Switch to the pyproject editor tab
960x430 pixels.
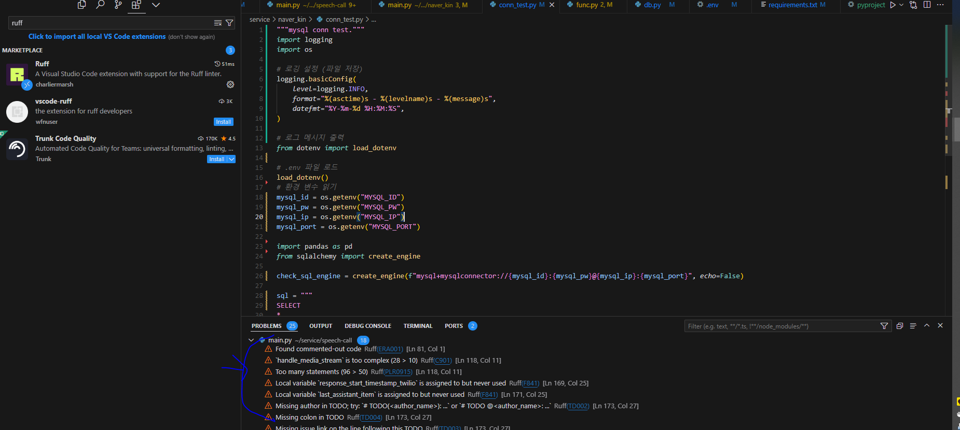tap(867, 5)
